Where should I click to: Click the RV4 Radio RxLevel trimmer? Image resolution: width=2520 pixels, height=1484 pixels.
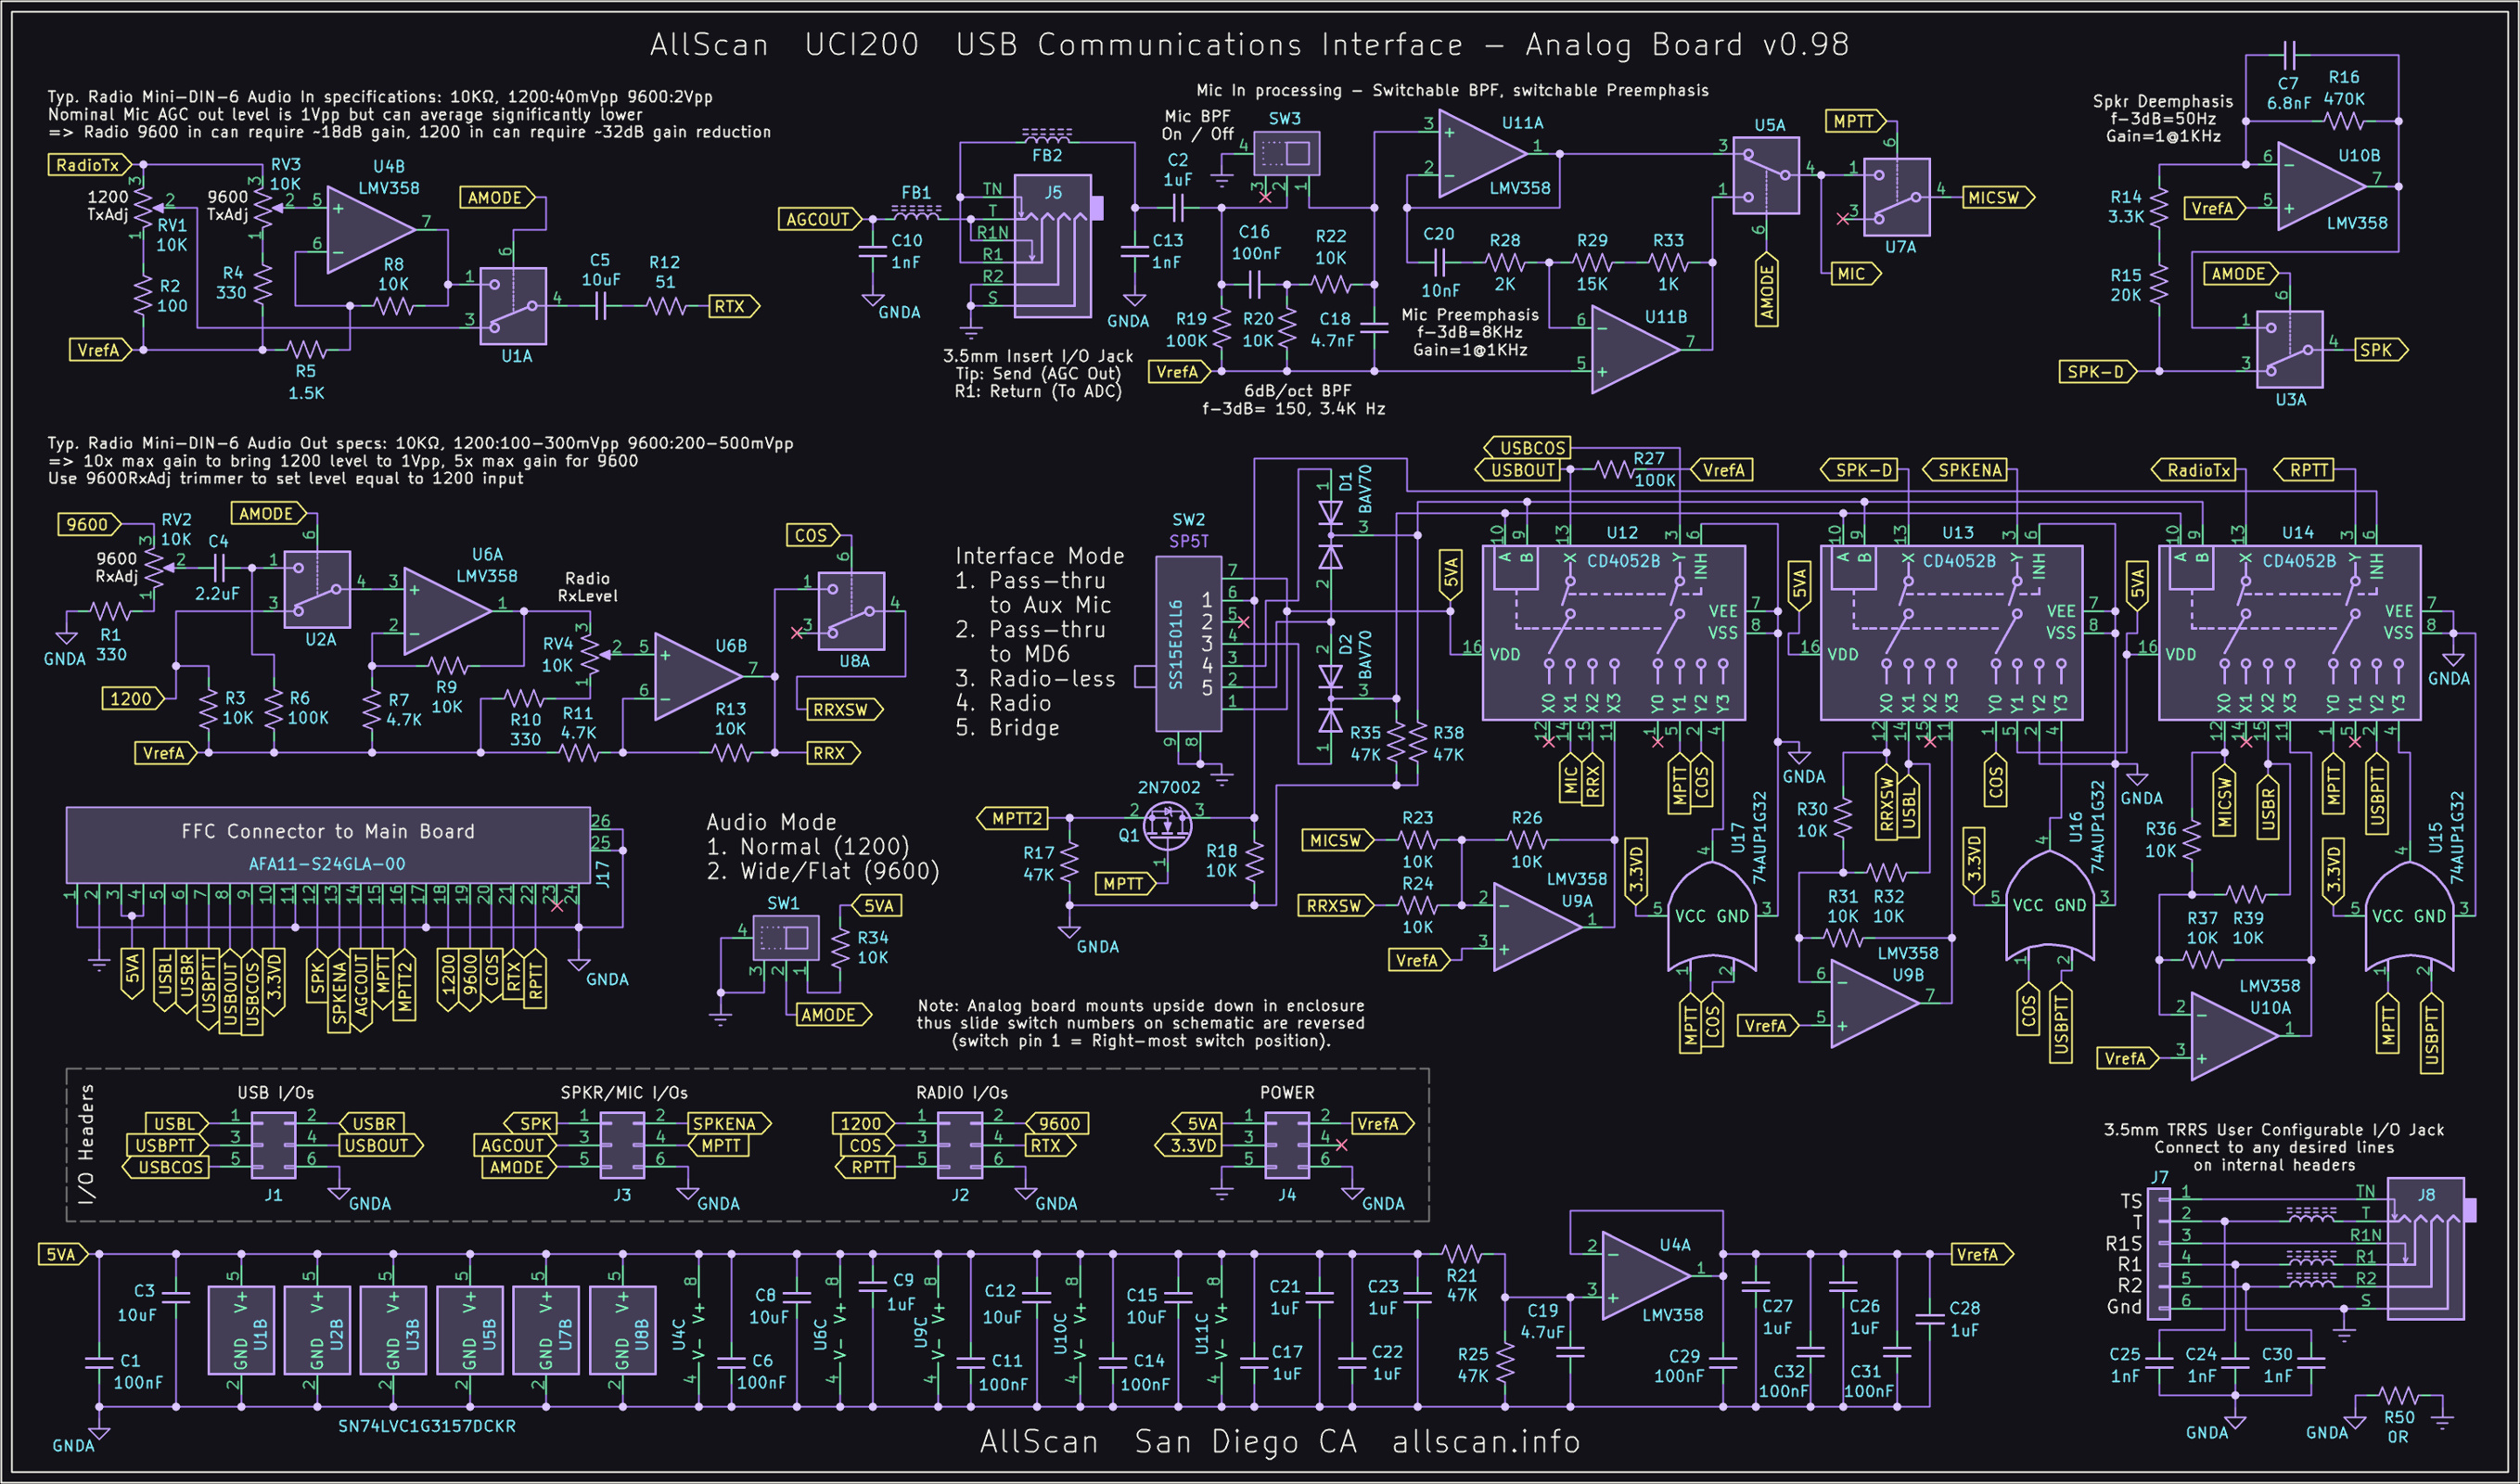click(592, 655)
